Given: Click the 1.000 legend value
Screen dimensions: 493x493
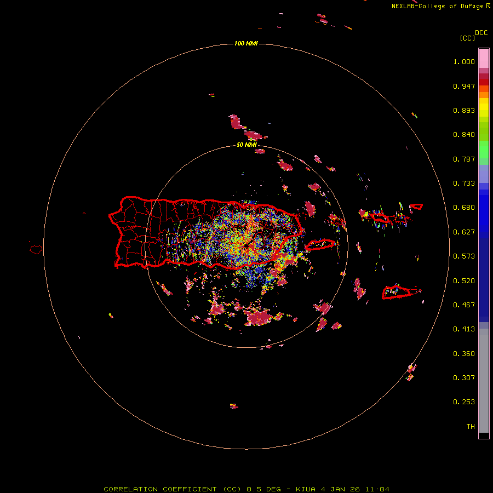Looking at the screenshot, I should point(464,61).
